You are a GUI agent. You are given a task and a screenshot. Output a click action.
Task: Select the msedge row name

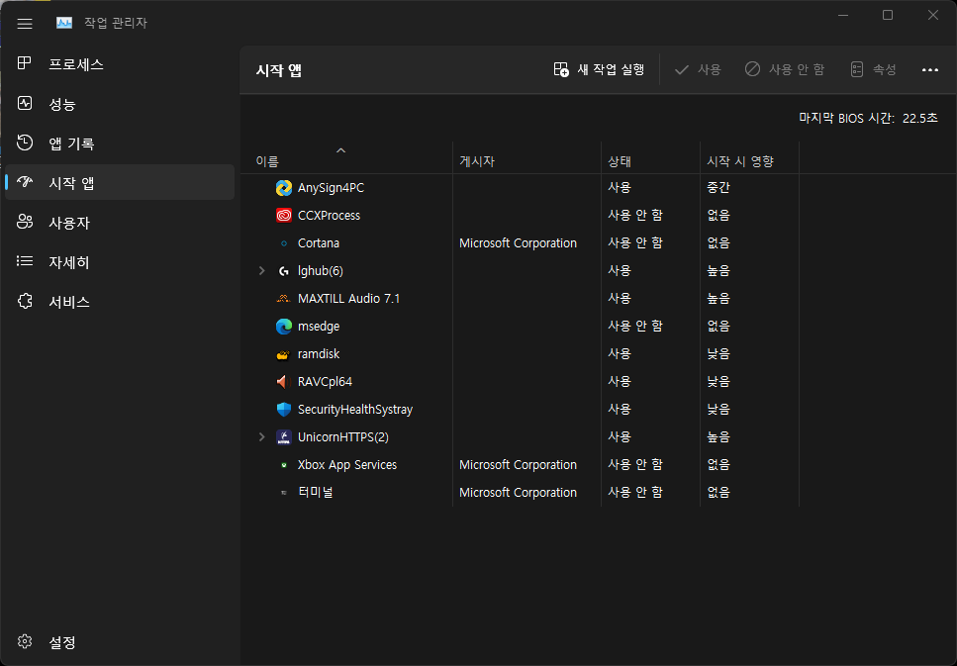tap(319, 327)
